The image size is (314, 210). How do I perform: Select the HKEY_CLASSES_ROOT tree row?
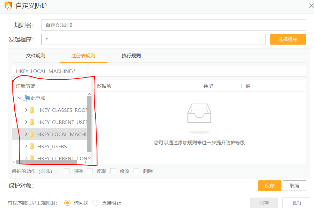tap(50, 110)
